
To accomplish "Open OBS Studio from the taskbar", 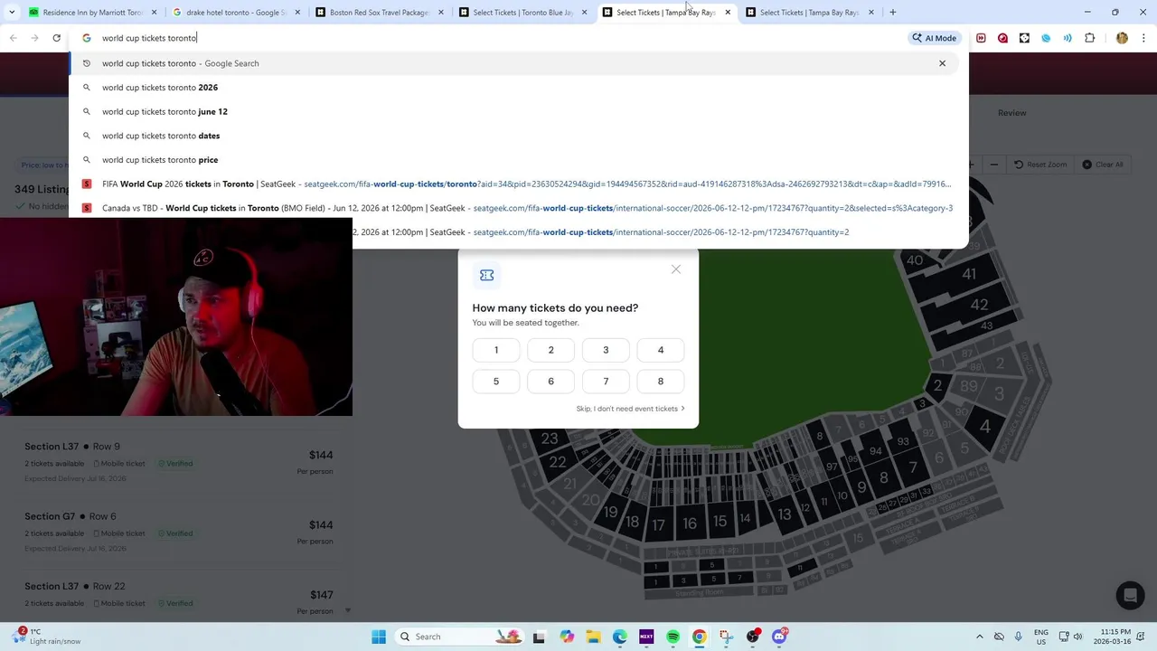I will pos(753,637).
